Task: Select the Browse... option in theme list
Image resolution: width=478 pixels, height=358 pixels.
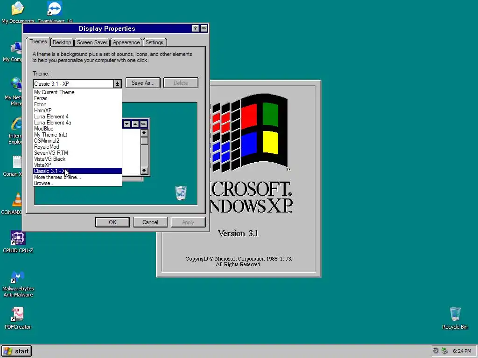Action: 77,183
